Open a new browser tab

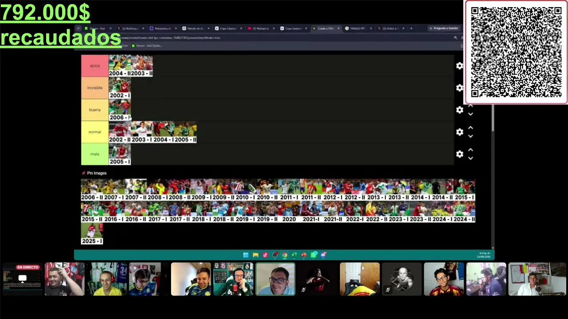411,28
